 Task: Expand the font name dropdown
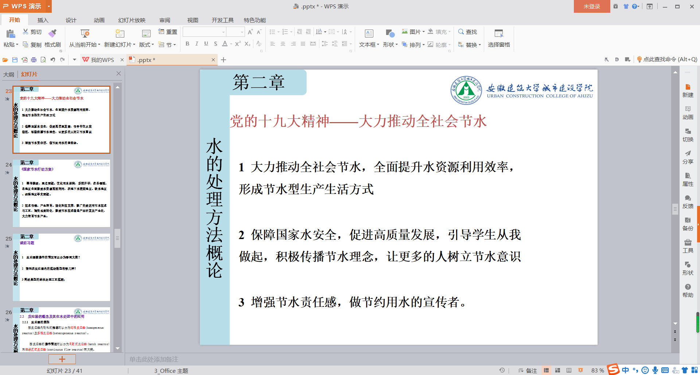223,32
